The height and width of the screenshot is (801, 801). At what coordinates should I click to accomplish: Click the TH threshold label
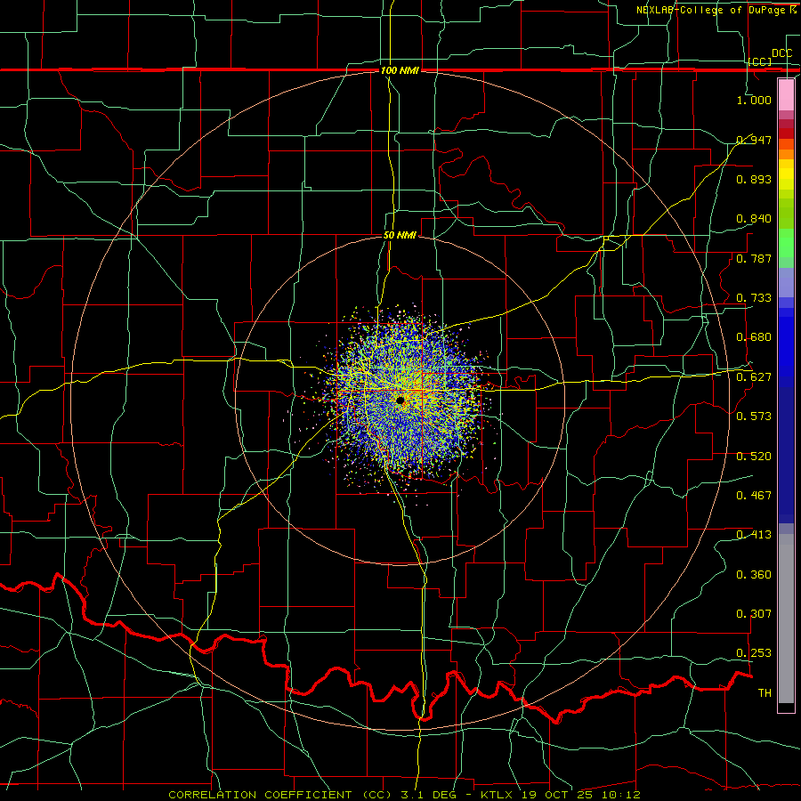pyautogui.click(x=765, y=693)
